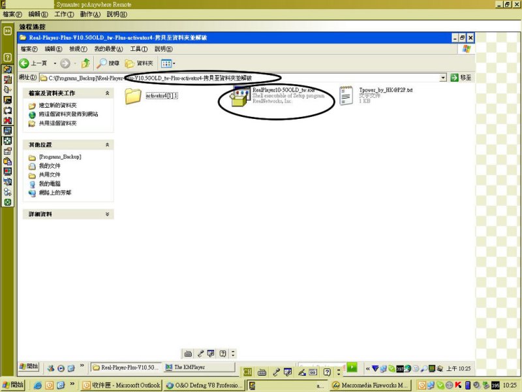Open the 搜尋 search tool
522x392 pixels.
click(x=108, y=63)
